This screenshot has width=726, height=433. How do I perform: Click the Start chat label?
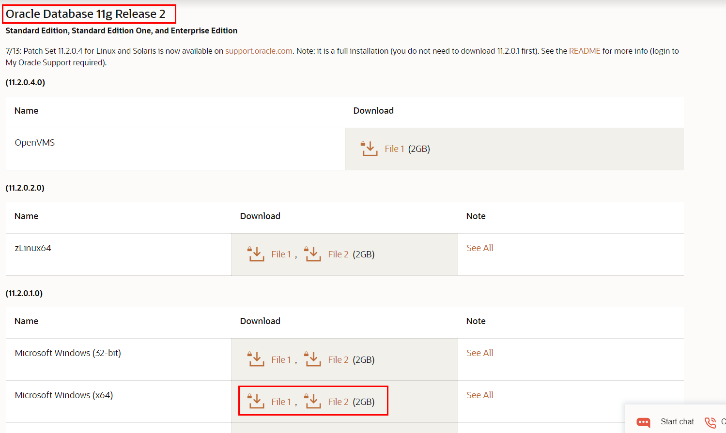[677, 421]
